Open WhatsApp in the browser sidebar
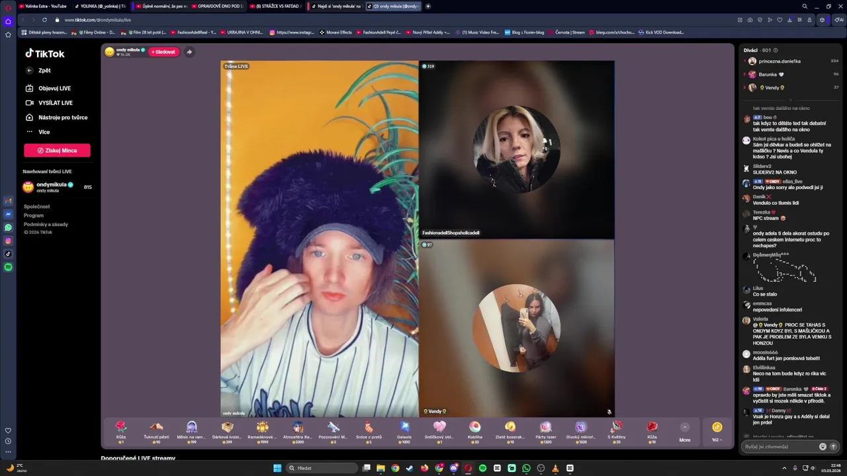Screen dimensions: 847x476 click(x=8, y=227)
